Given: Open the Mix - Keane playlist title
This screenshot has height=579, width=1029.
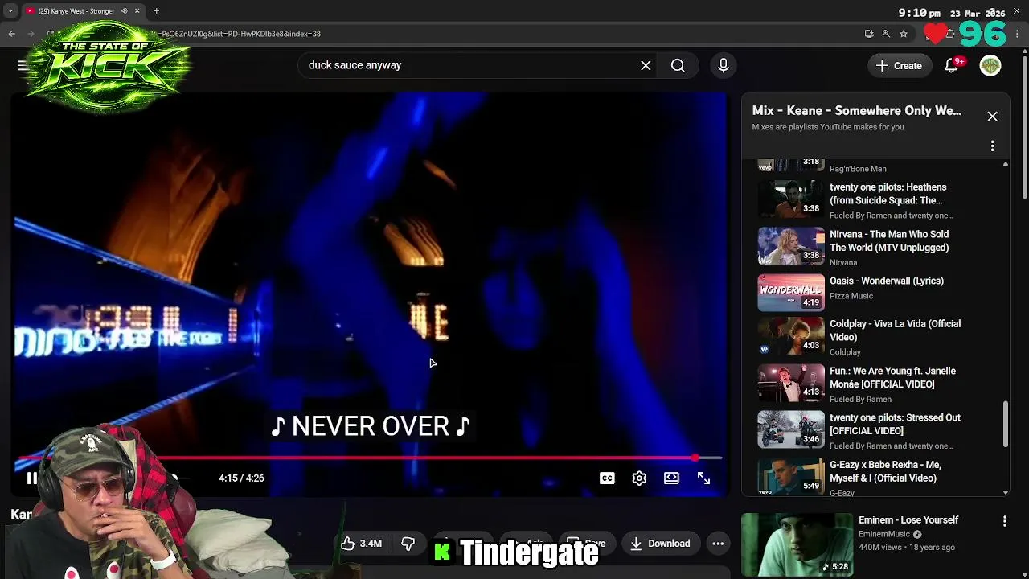Looking at the screenshot, I should point(857,111).
